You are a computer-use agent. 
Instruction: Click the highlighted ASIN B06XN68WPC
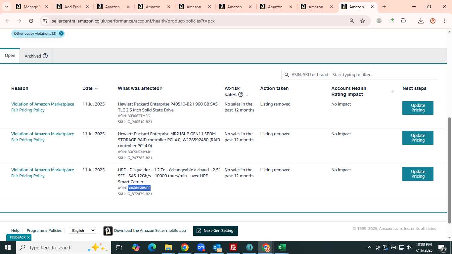(139, 188)
